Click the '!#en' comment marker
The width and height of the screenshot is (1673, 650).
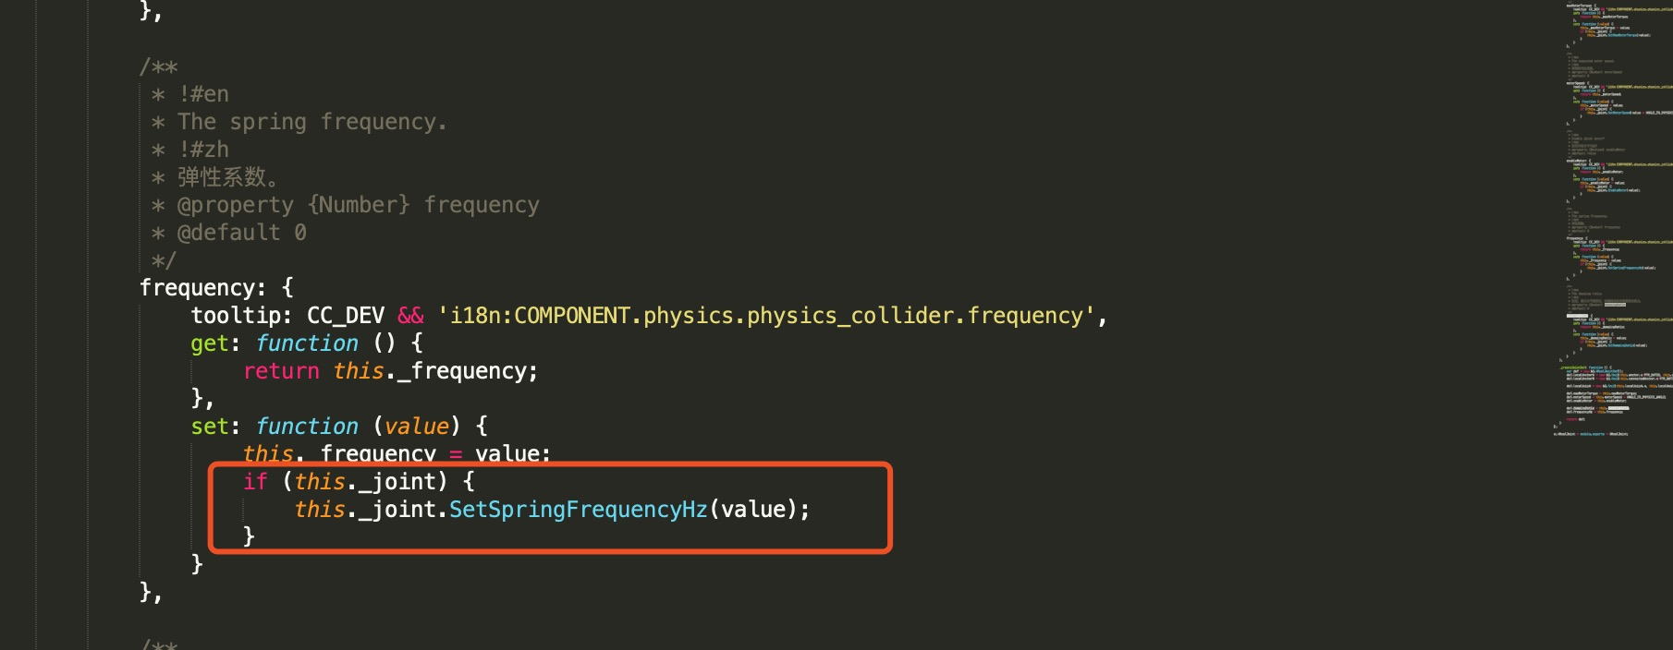coord(203,94)
